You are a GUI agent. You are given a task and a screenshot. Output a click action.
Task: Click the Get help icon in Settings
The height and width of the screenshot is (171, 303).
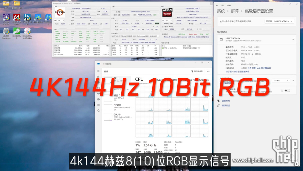tap(219, 101)
